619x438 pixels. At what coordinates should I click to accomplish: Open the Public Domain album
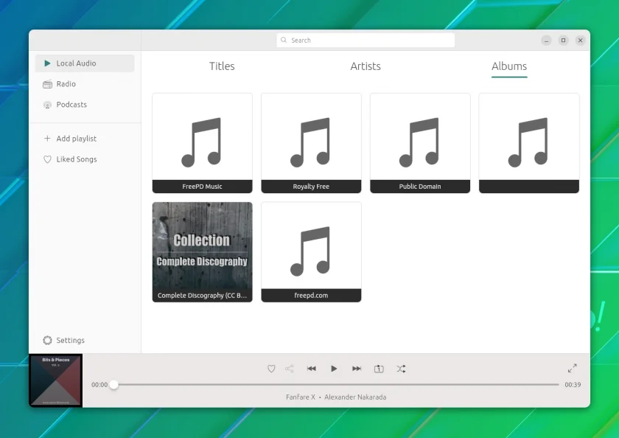coord(420,143)
